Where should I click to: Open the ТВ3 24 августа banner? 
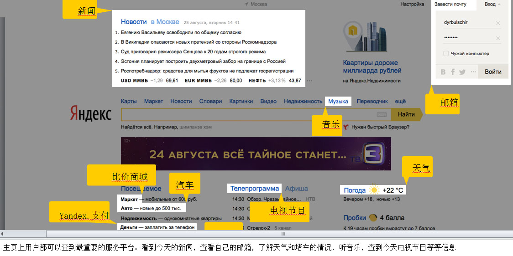pyautogui.click(x=256, y=154)
